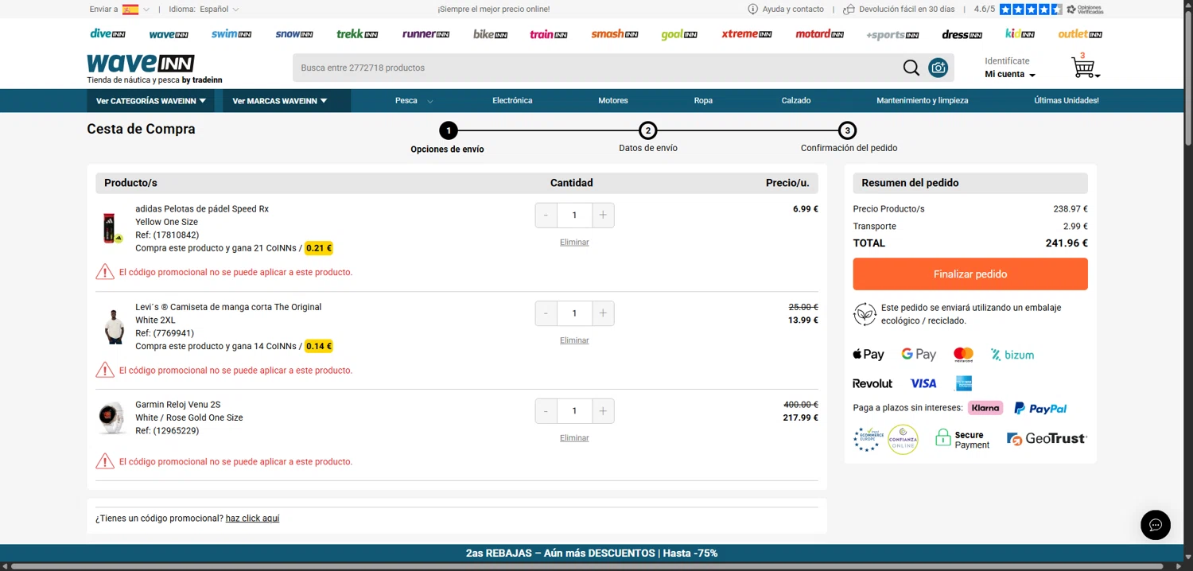
Task: Click the 2as REBAJAS promotional banner
Action: click(x=592, y=553)
